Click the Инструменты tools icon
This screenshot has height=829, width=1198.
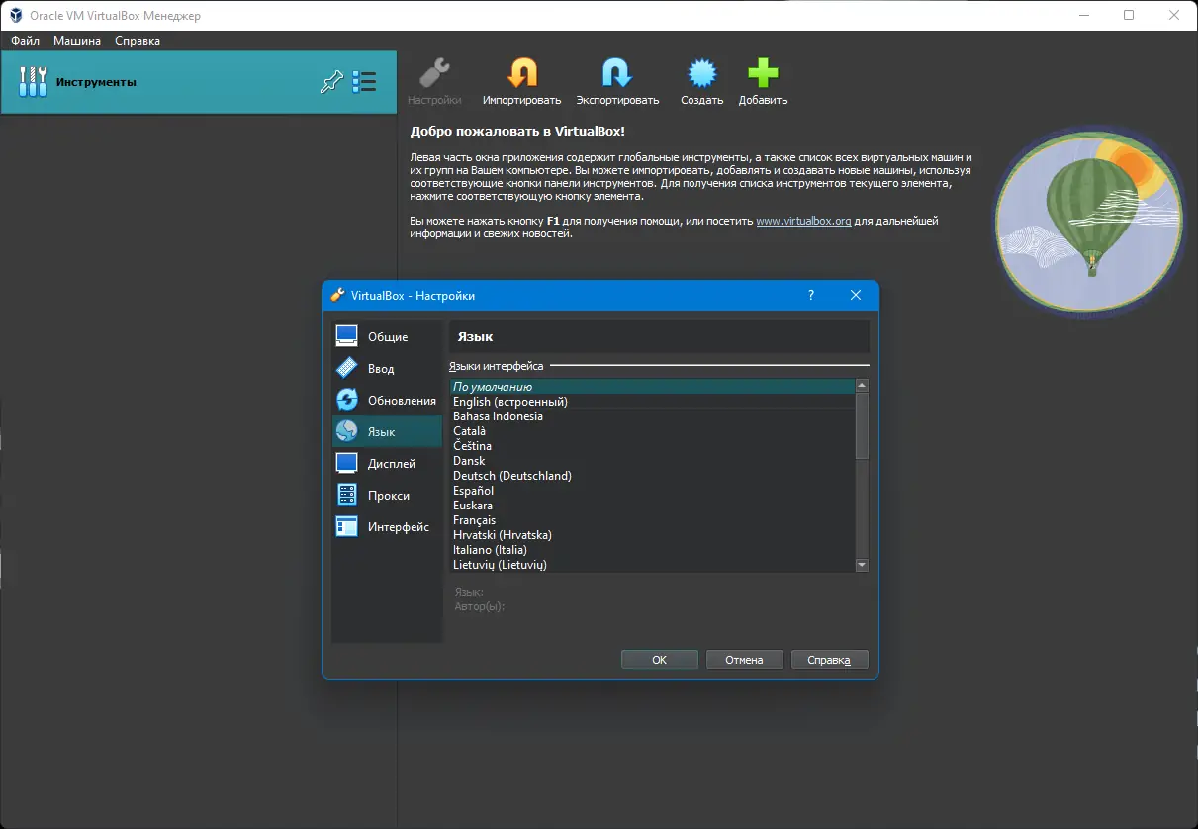[33, 82]
